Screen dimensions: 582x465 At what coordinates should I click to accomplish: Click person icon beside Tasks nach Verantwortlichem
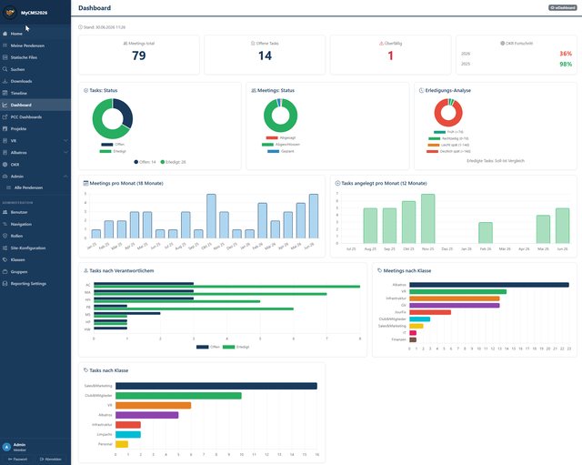click(85, 271)
